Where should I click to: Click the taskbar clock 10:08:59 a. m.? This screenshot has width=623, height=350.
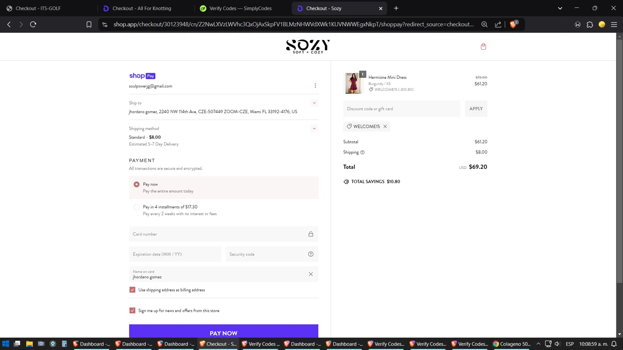[593, 344]
